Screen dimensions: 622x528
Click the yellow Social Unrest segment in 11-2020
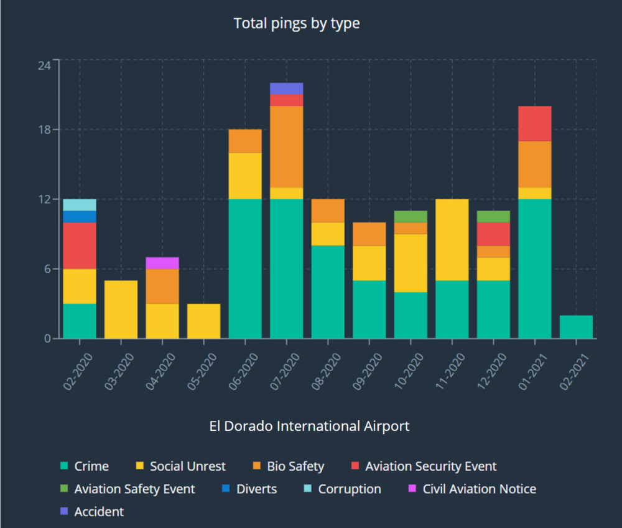pos(452,240)
